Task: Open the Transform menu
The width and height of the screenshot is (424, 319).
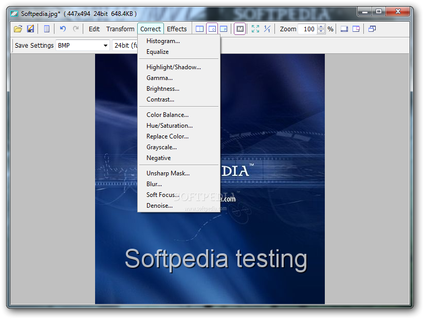Action: point(120,29)
